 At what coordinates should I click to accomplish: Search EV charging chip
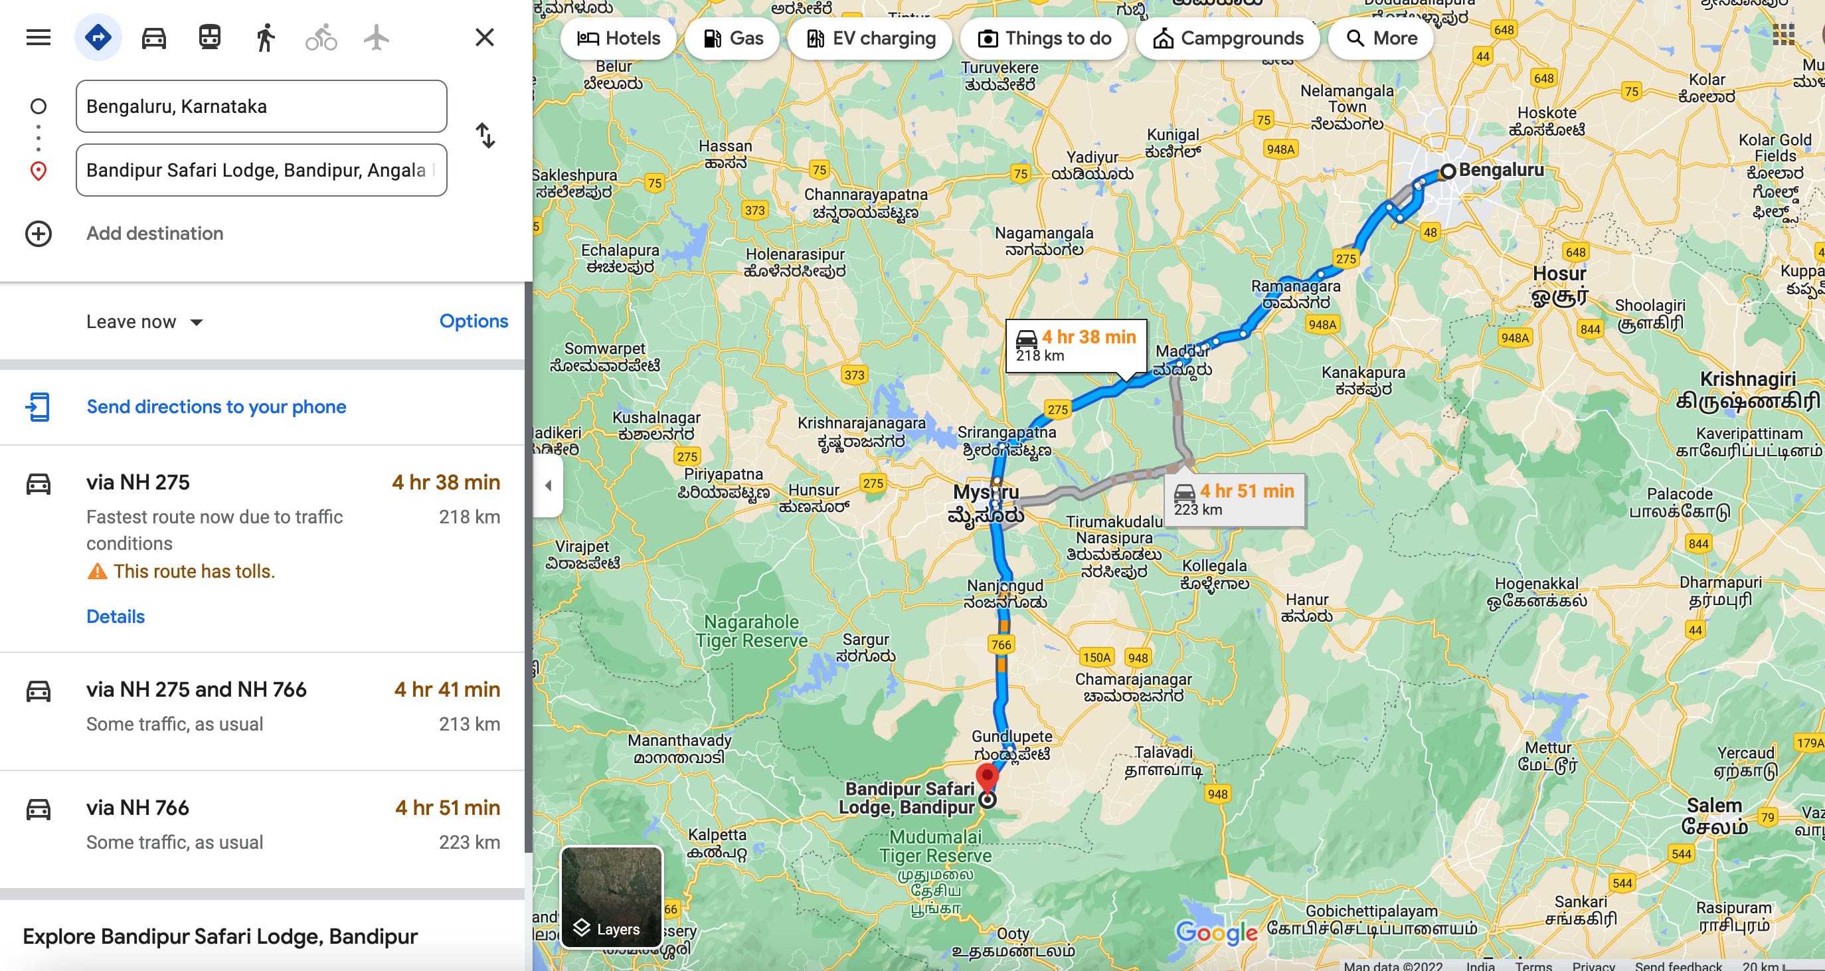pos(871,39)
